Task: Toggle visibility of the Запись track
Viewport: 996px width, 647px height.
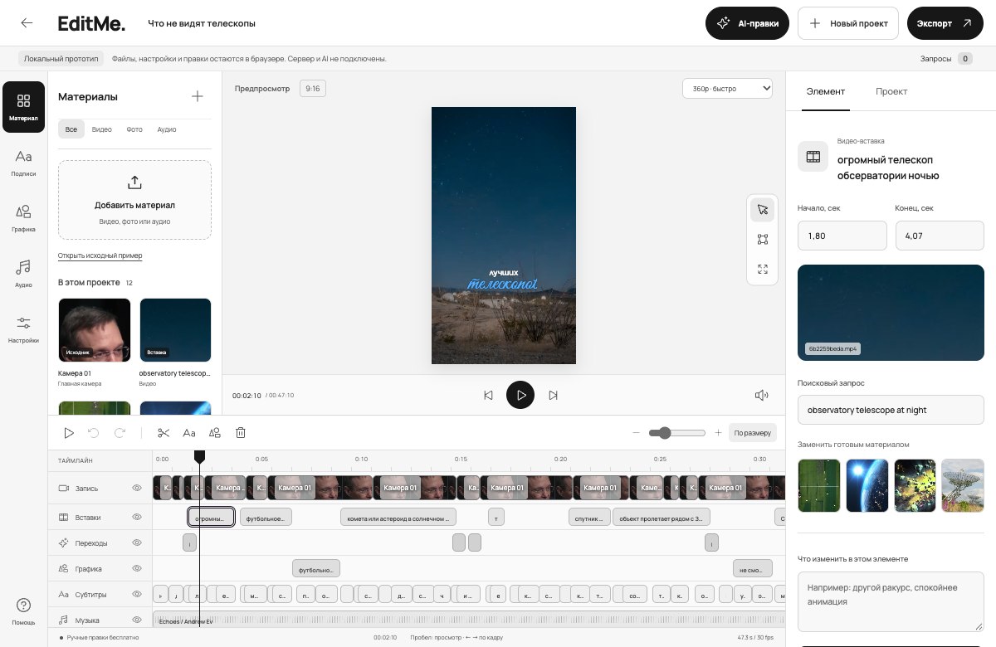Action: (x=138, y=489)
